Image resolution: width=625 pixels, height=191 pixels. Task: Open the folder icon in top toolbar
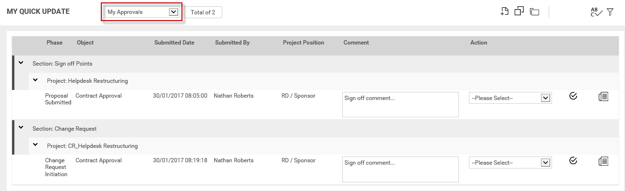click(535, 11)
